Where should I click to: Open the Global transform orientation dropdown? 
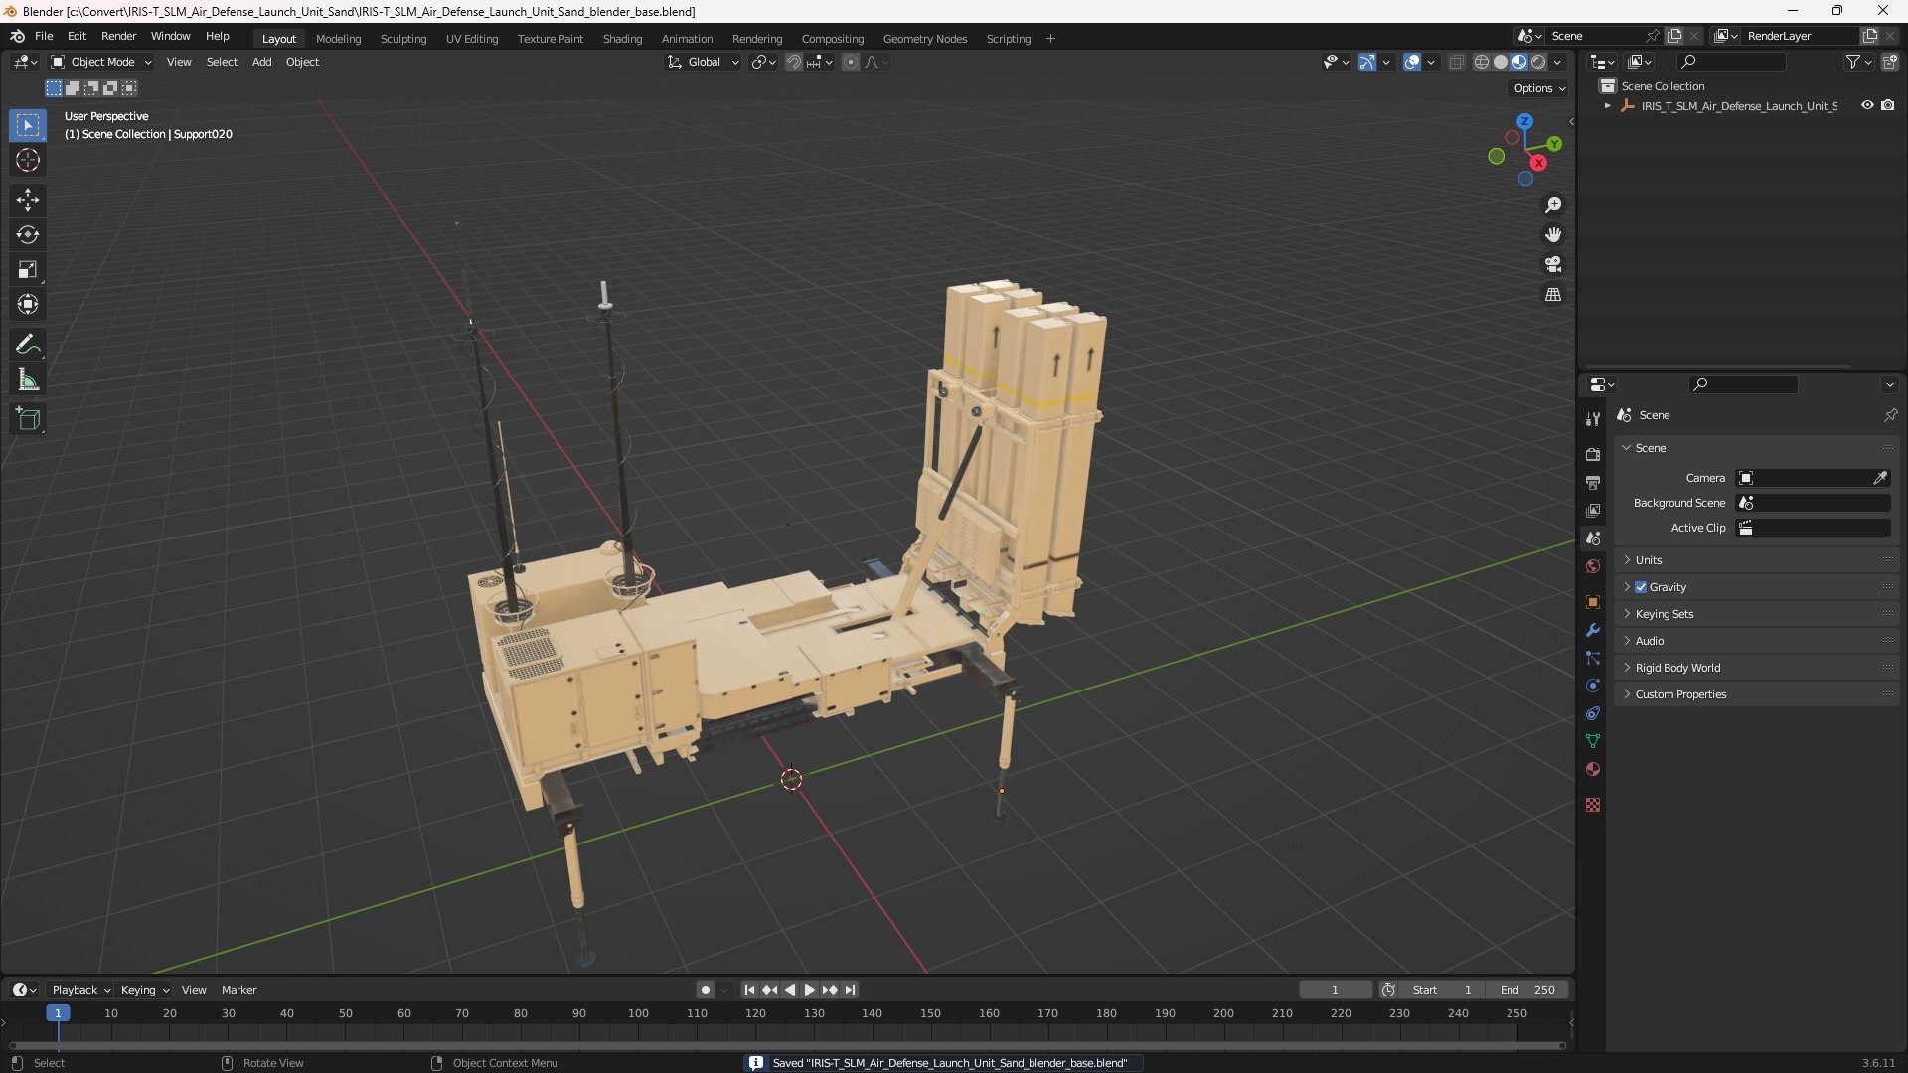tap(703, 62)
